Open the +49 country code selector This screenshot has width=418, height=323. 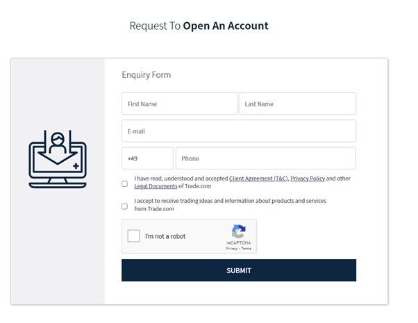tap(147, 158)
